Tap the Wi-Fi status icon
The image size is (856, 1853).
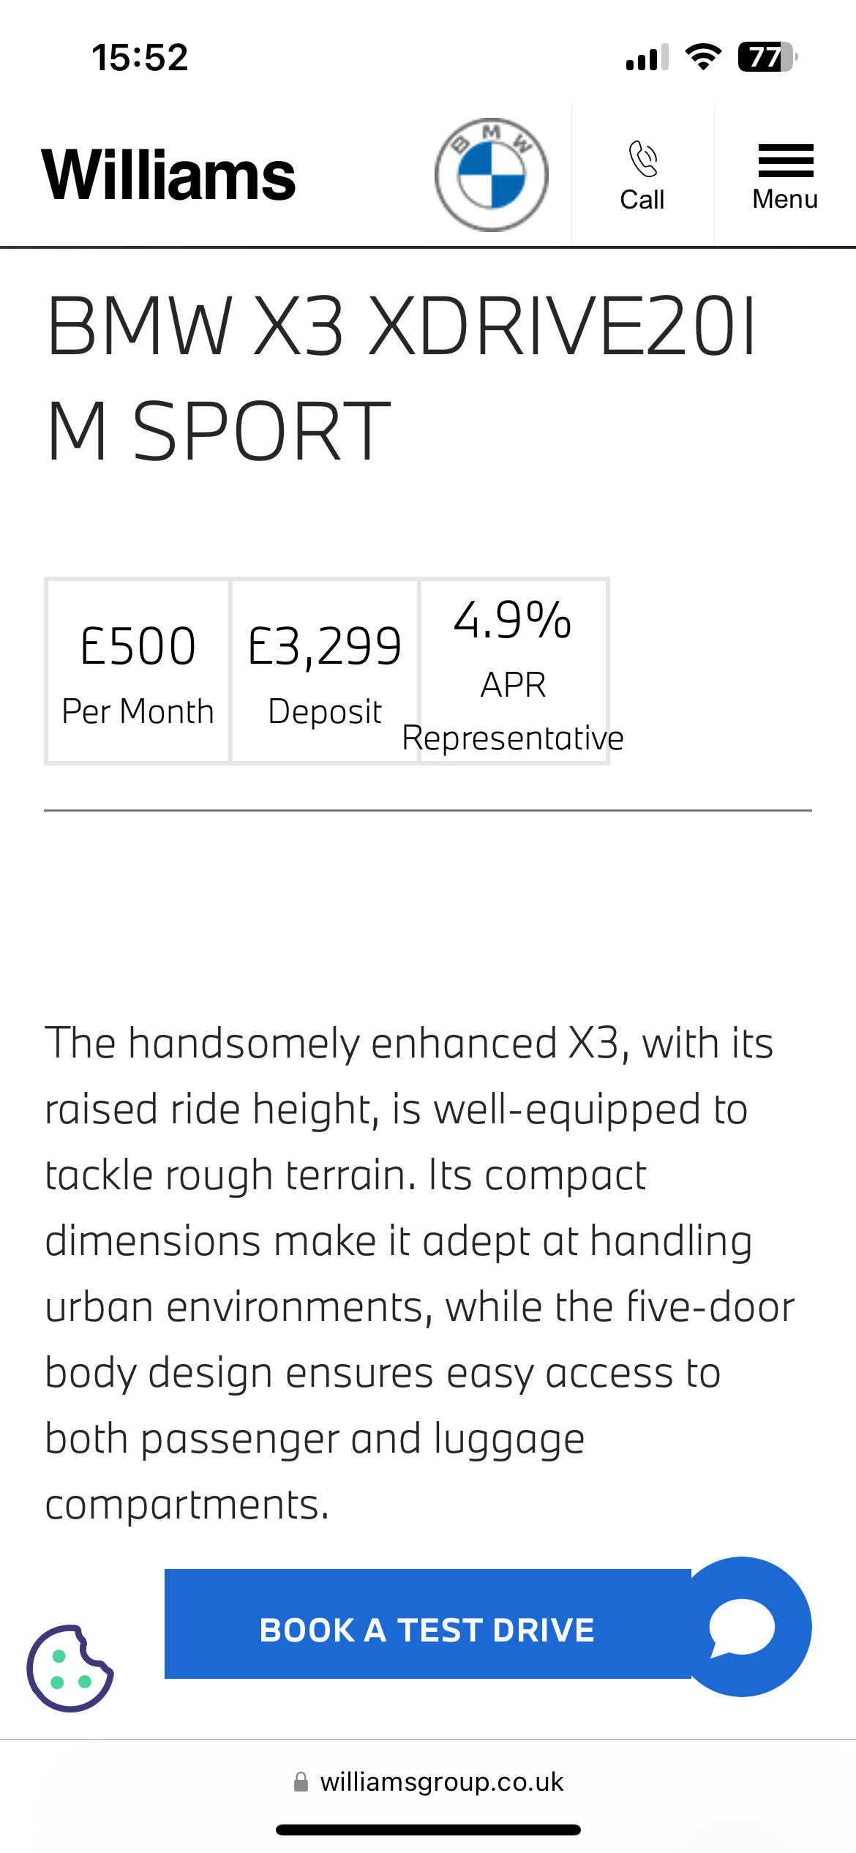(703, 57)
